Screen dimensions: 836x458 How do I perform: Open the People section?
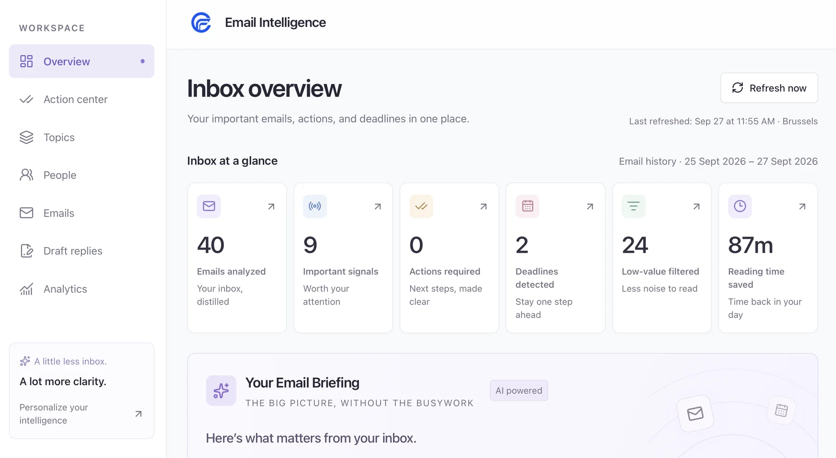82,175
